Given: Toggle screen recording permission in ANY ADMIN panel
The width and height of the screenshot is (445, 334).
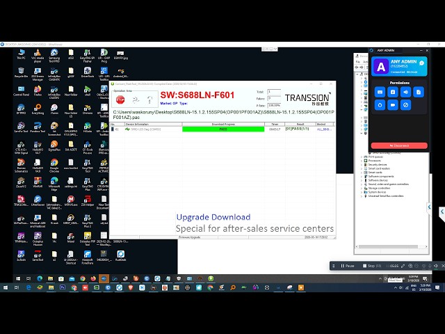Looking at the screenshot, I should click(x=393, y=105).
